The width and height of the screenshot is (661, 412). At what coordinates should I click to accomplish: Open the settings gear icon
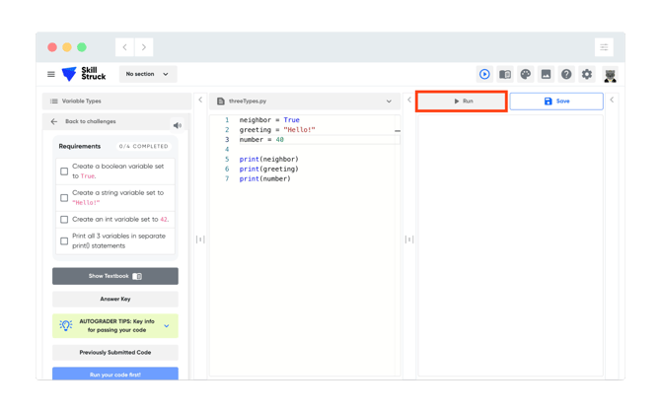[x=587, y=75]
